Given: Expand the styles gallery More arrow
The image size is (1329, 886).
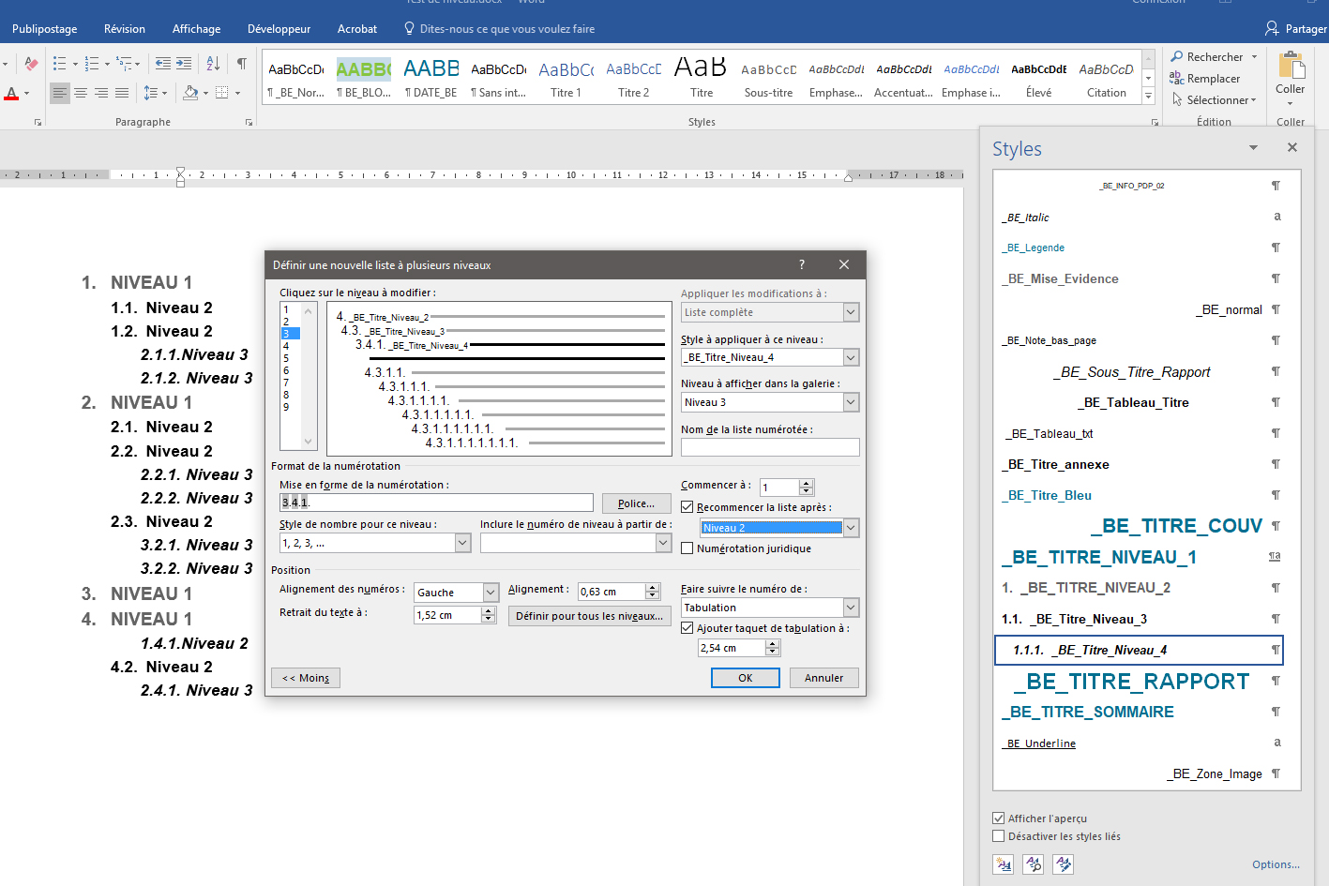Looking at the screenshot, I should tap(1148, 97).
